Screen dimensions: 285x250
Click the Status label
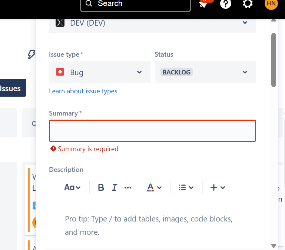pos(164,54)
